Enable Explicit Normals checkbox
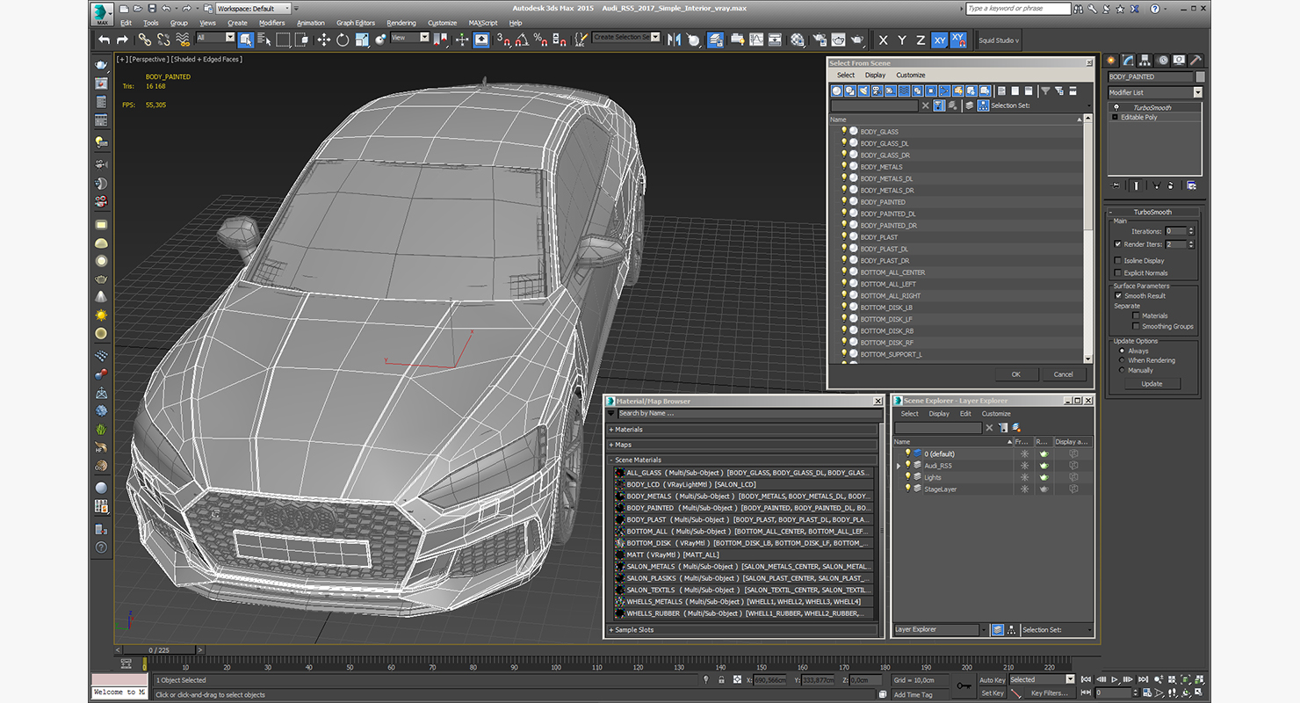Screen dimensions: 1300x703 [x=1117, y=272]
